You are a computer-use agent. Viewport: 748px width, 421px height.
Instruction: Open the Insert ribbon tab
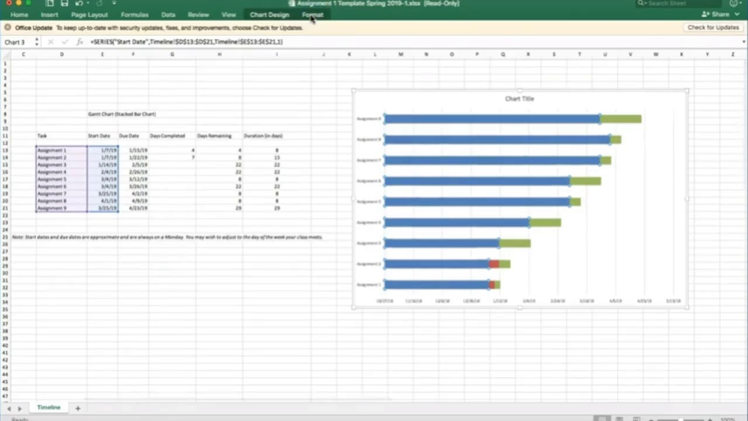tap(50, 15)
